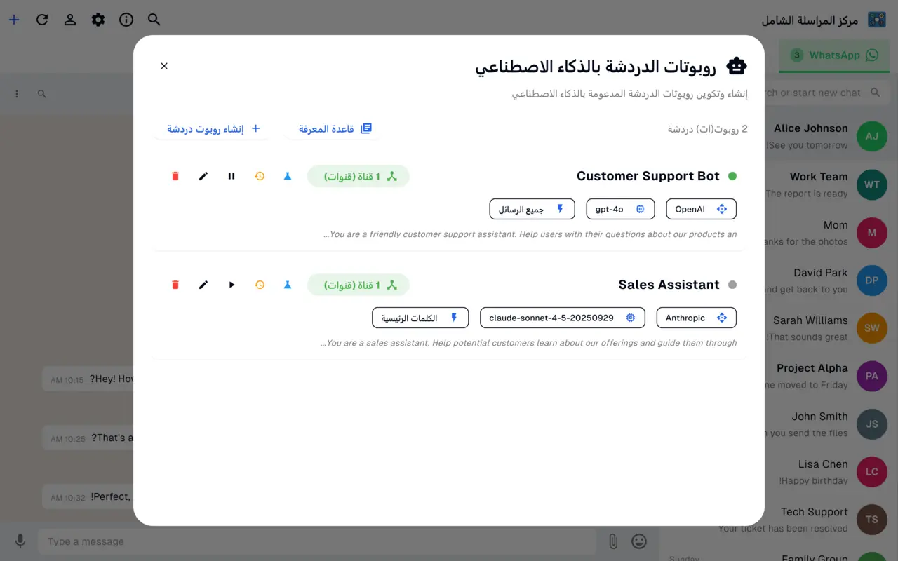Open the account profile icon
This screenshot has height=561, width=898.
70,20
